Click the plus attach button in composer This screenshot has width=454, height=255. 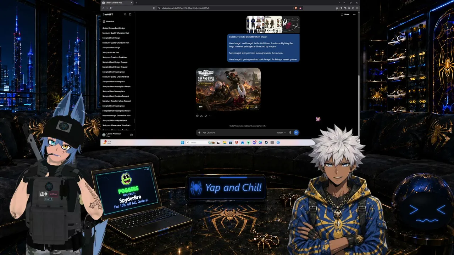click(x=199, y=132)
